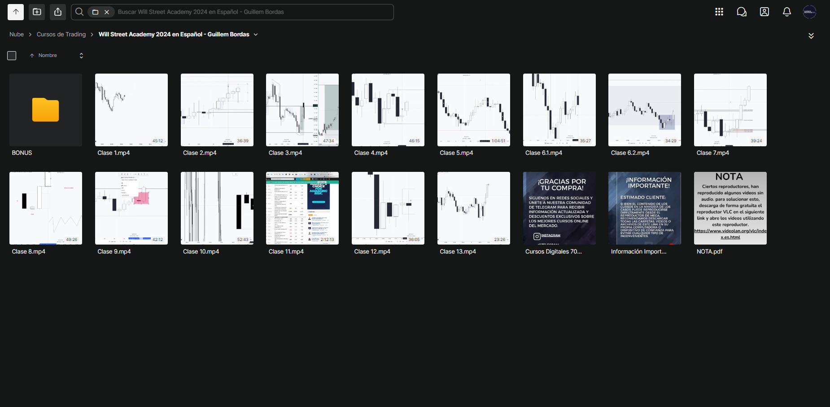Image resolution: width=830 pixels, height=407 pixels.
Task: Go to Nube breadcrumb
Action: (17, 35)
